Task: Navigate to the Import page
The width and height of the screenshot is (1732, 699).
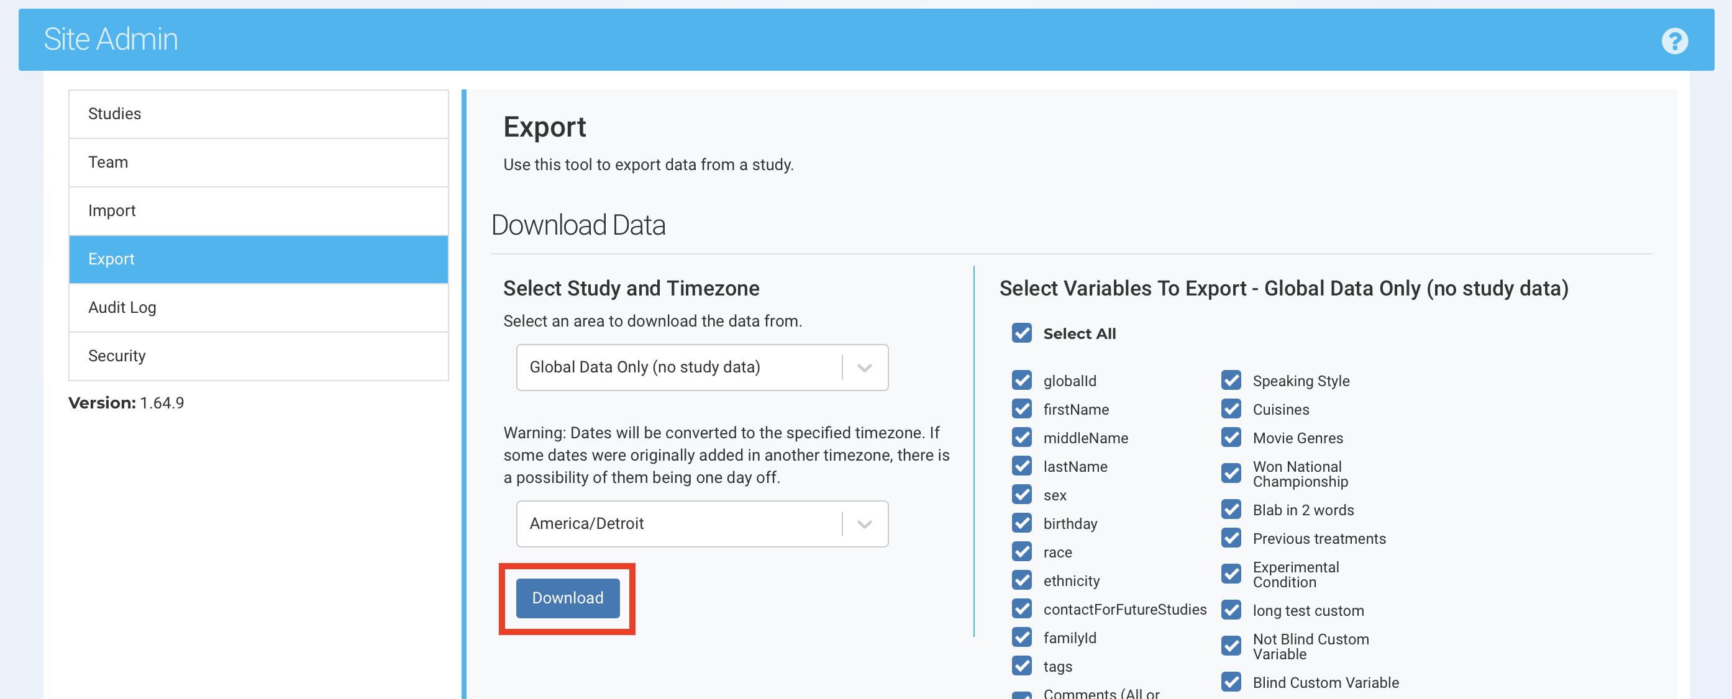Action: point(258,210)
